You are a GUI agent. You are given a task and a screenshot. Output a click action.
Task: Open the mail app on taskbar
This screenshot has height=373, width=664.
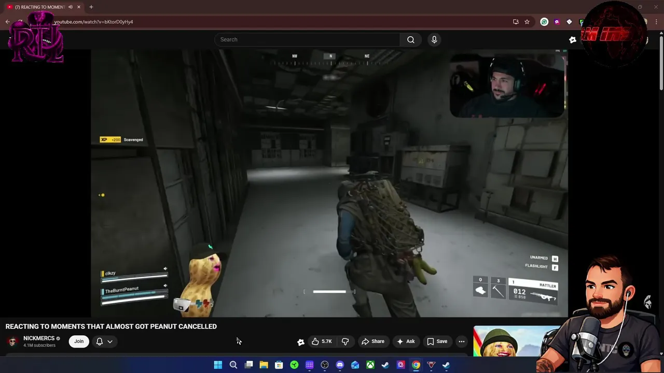(x=355, y=365)
